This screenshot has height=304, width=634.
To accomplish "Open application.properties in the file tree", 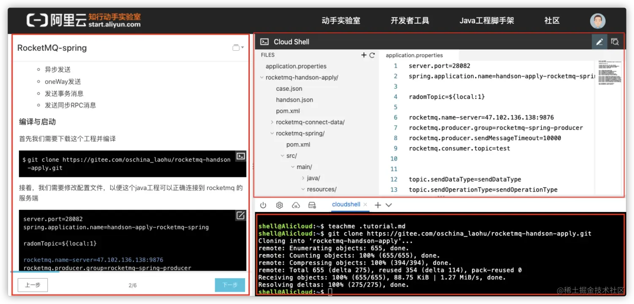I will point(296,66).
